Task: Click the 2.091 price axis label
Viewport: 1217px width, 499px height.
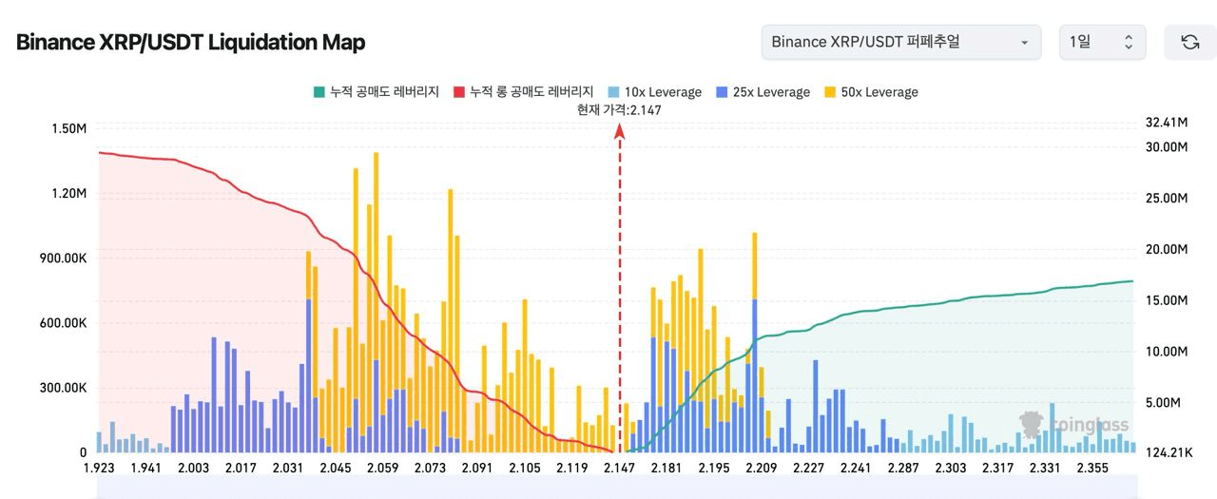Action: point(478,468)
